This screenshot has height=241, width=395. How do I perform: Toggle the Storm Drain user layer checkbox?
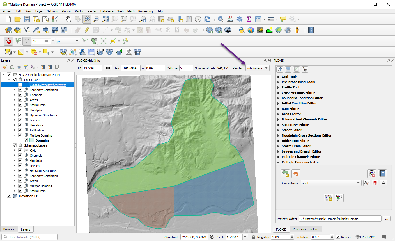click(x=20, y=105)
